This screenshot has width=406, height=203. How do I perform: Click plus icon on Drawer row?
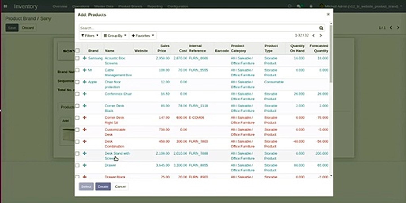pyautogui.click(x=85, y=165)
